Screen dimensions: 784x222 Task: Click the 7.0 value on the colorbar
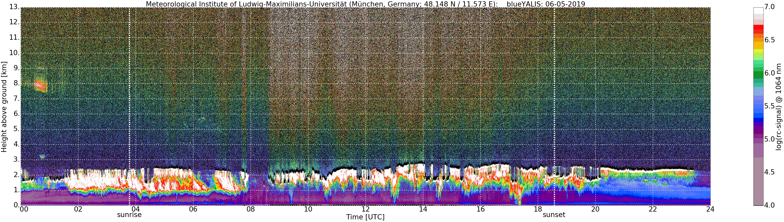tap(770, 7)
